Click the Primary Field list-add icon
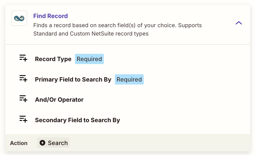Viewport: 255px width, 155px height. pyautogui.click(x=23, y=79)
